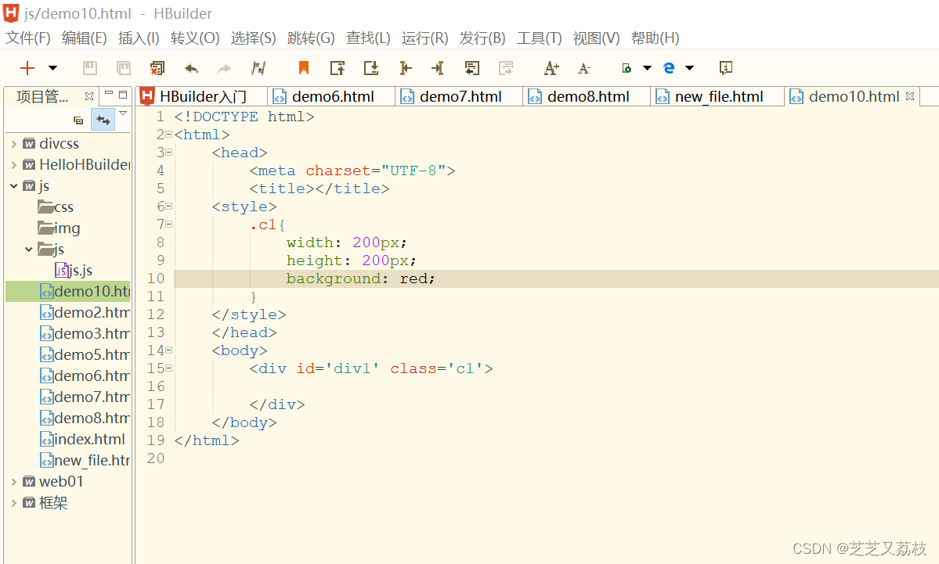Collapse the body fold marker on line 14
The height and width of the screenshot is (564, 939).
169,350
